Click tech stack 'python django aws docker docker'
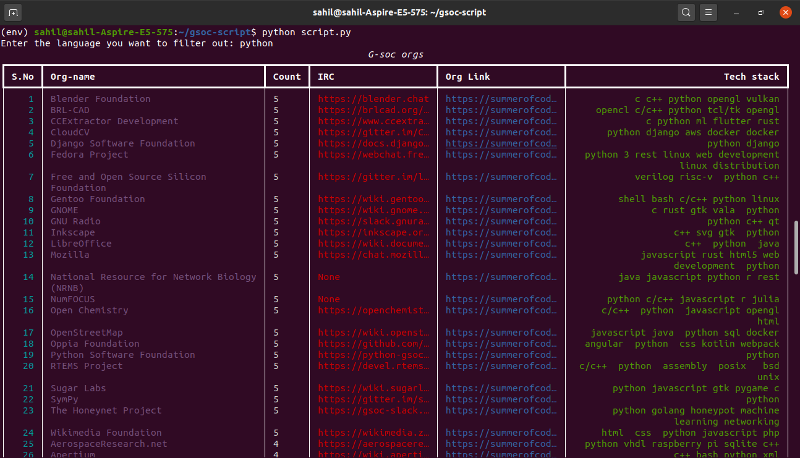The height and width of the screenshot is (458, 800). (x=693, y=132)
